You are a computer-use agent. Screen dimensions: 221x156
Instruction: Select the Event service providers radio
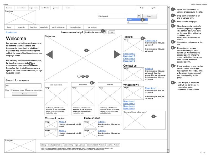coord(26,90)
